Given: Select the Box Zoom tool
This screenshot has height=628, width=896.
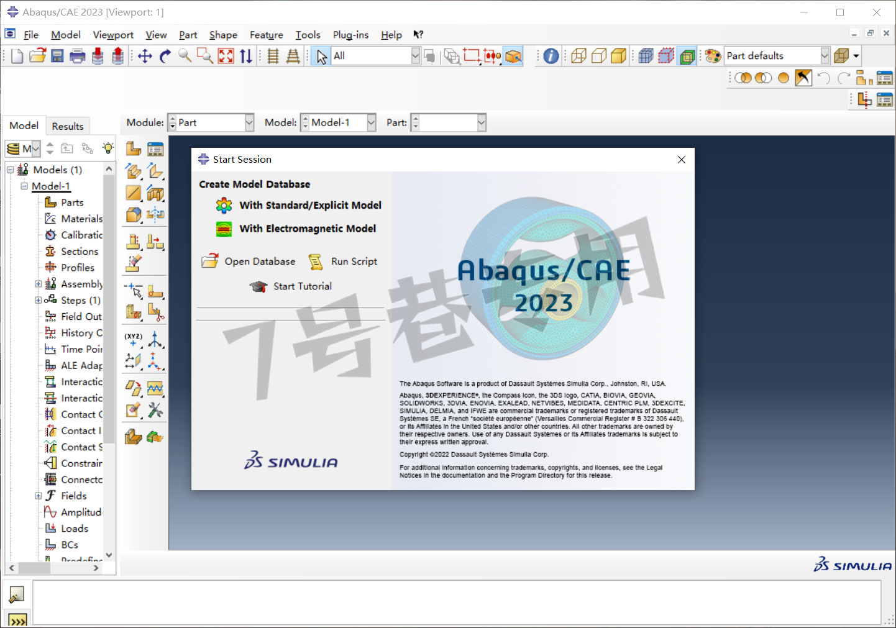Looking at the screenshot, I should coord(204,56).
